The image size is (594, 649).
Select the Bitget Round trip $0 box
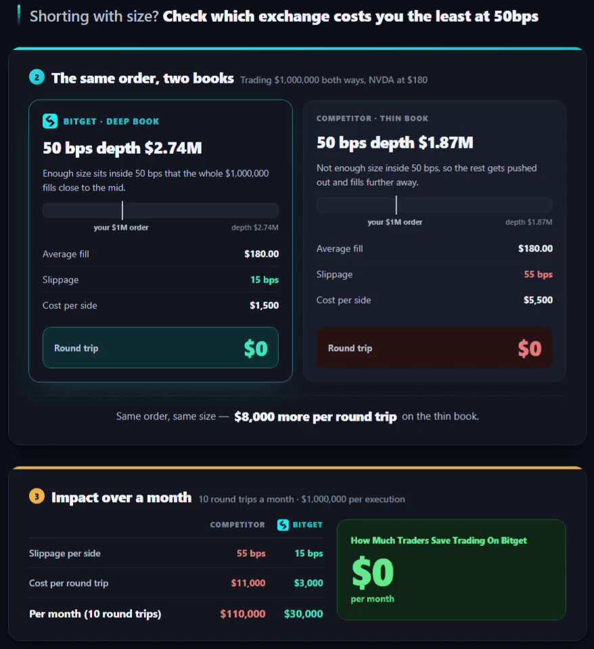pos(160,348)
